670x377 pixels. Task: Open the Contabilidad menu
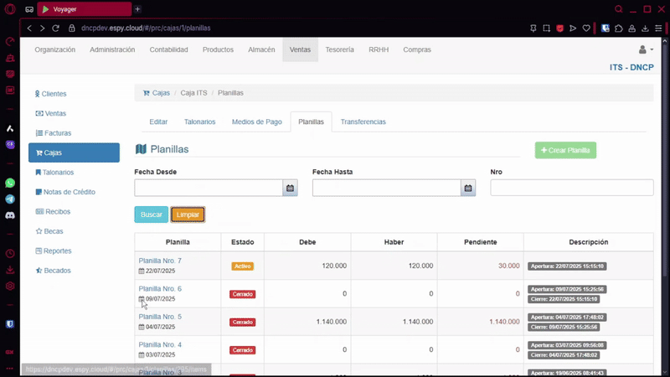point(168,50)
